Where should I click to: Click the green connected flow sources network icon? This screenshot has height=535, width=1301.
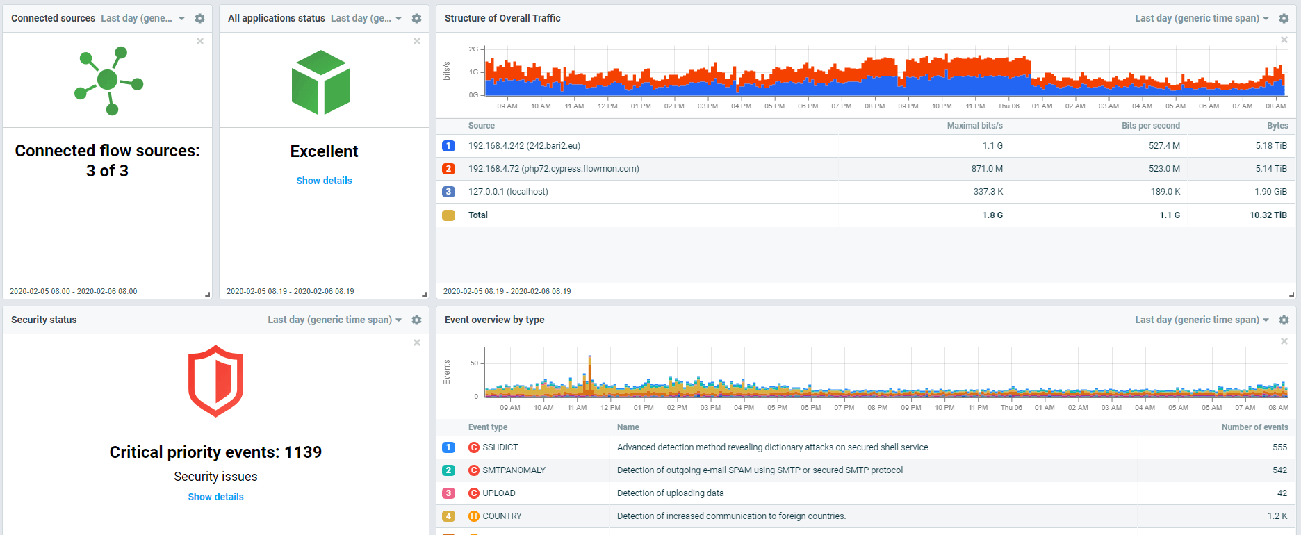pos(108,81)
